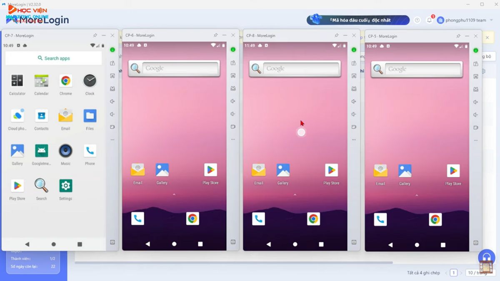Open Phone app in CP-7 drawer
500x281 pixels.
[x=90, y=151]
